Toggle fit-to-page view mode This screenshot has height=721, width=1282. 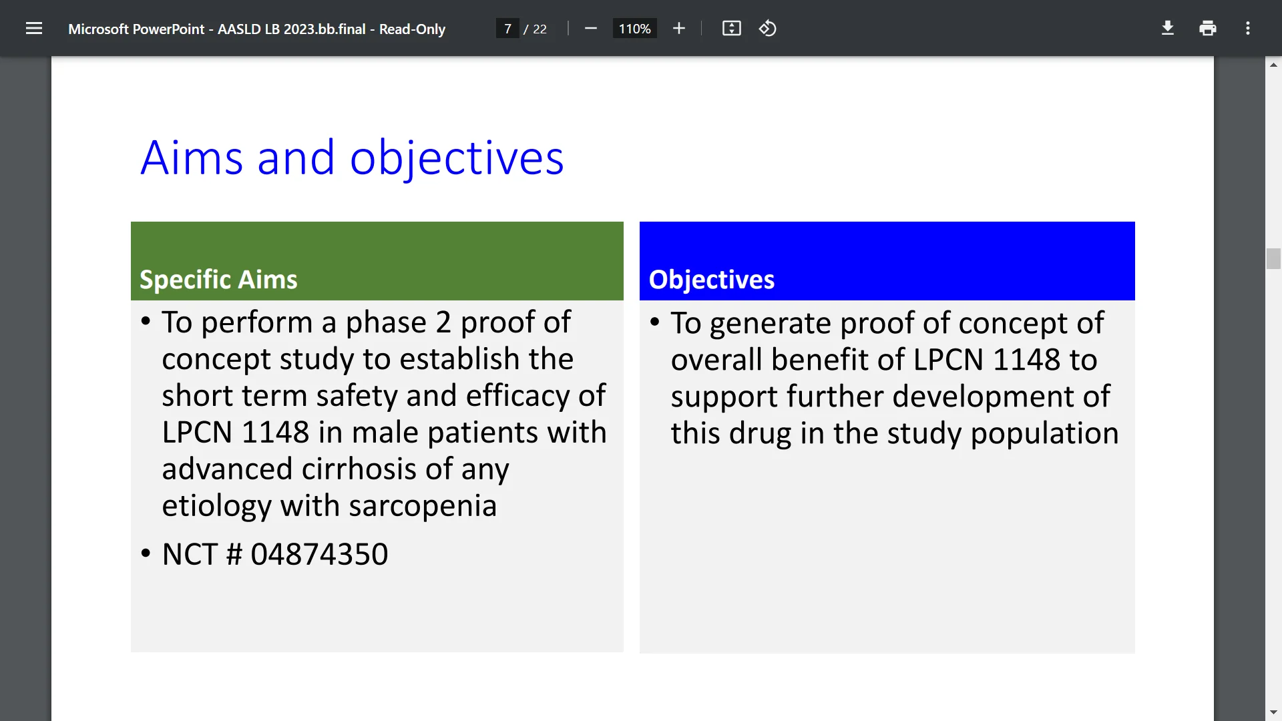[x=731, y=28]
